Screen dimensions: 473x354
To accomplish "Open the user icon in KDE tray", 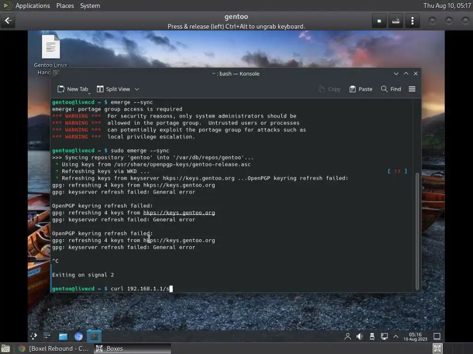I will 347,336.
